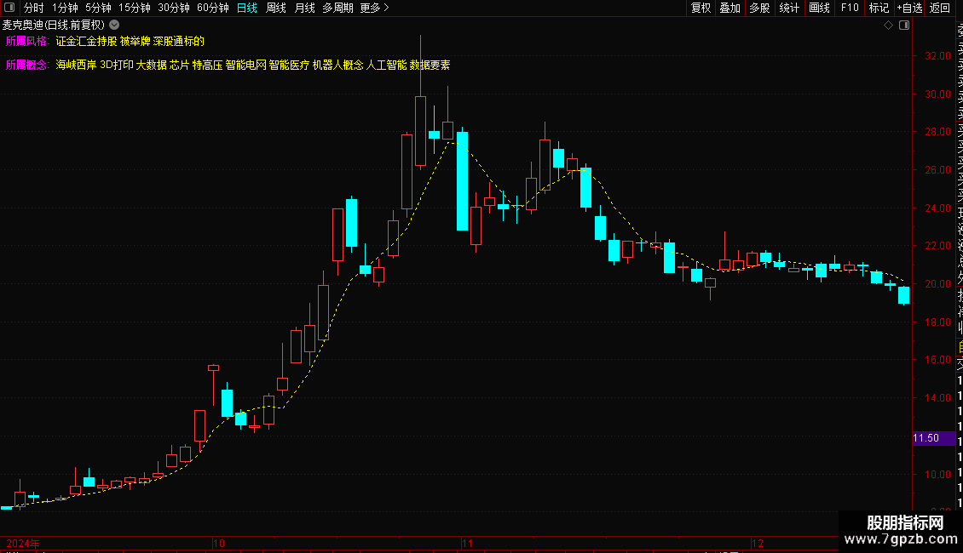Click the 芯片 concept tag
The image size is (963, 553).
click(179, 65)
